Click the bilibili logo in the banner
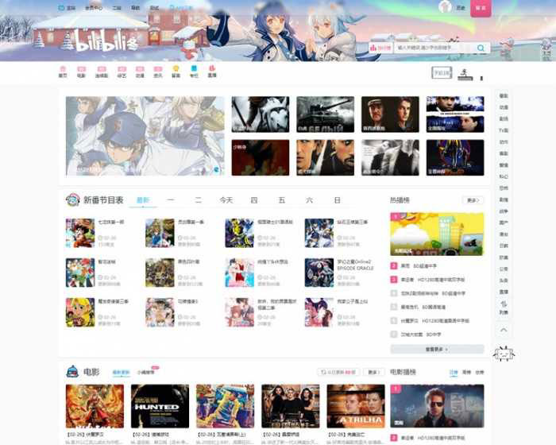 tap(106, 42)
